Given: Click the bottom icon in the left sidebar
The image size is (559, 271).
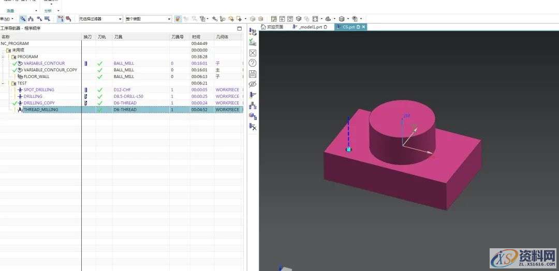Looking at the screenshot, I should (253, 126).
